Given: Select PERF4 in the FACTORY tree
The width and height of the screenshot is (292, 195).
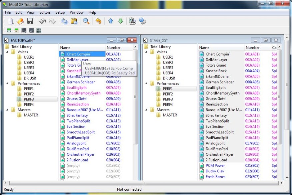Looking at the screenshot, I should tap(29, 104).
